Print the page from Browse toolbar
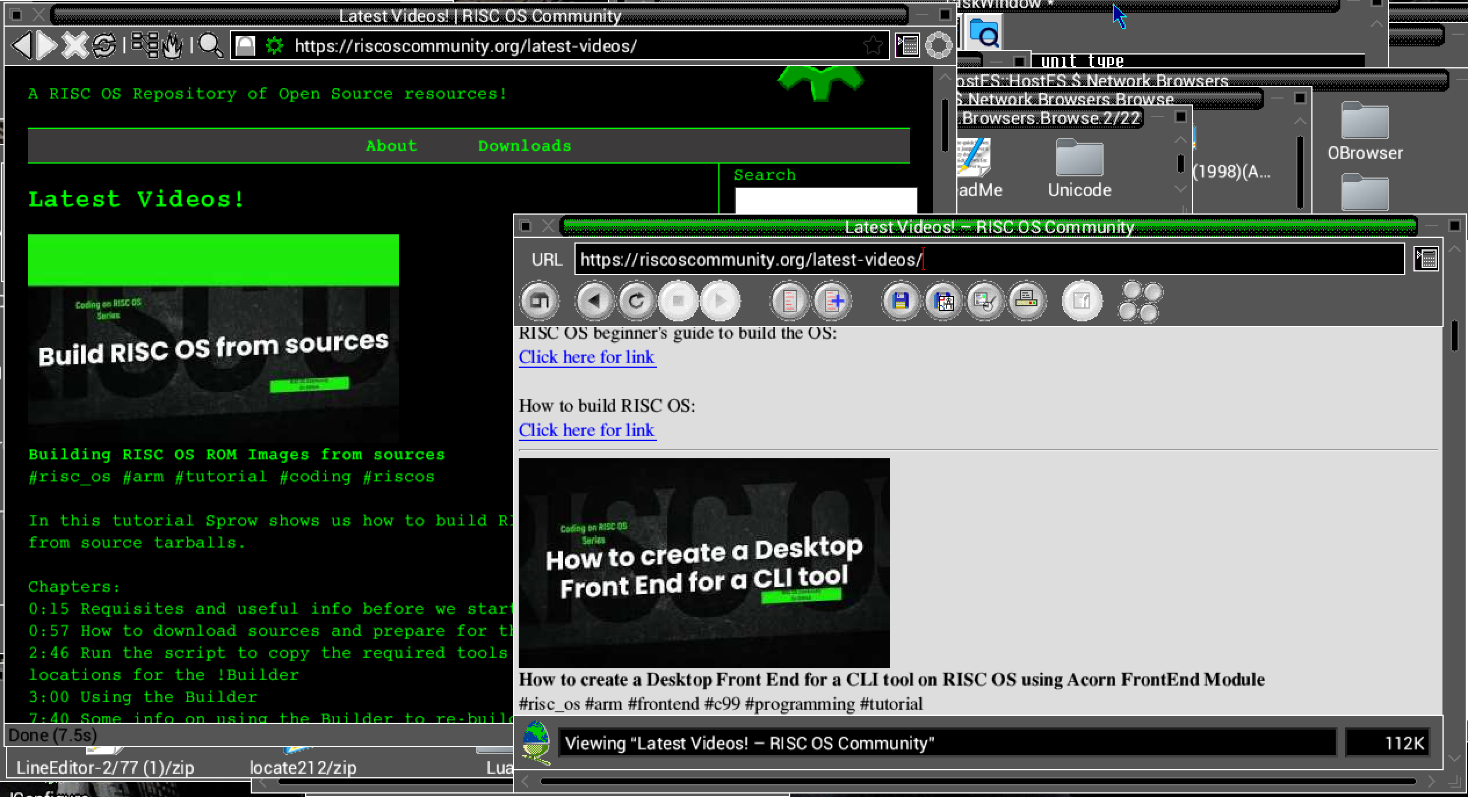 pos(1026,301)
